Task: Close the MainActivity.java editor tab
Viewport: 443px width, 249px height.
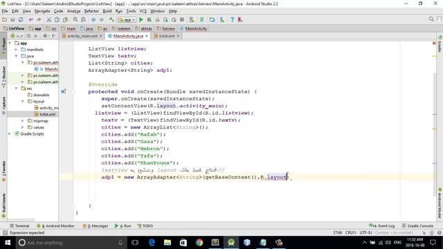Action: 147,36
